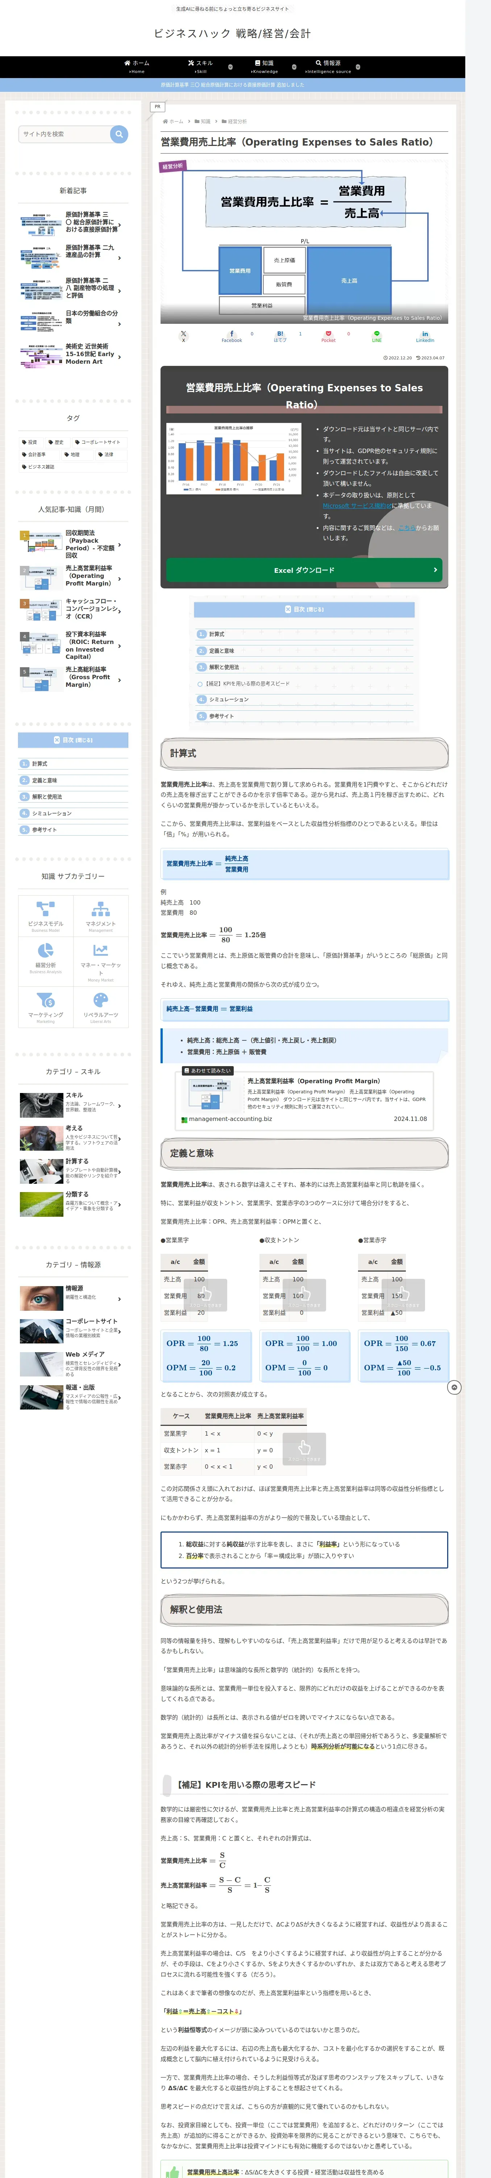The height and width of the screenshot is (2178, 491).
Task: Select sidebar contents item シミュレーション
Action: coord(51,813)
